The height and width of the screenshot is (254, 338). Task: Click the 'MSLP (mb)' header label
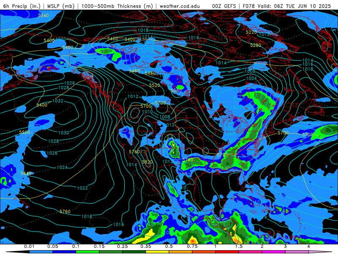(x=61, y=6)
